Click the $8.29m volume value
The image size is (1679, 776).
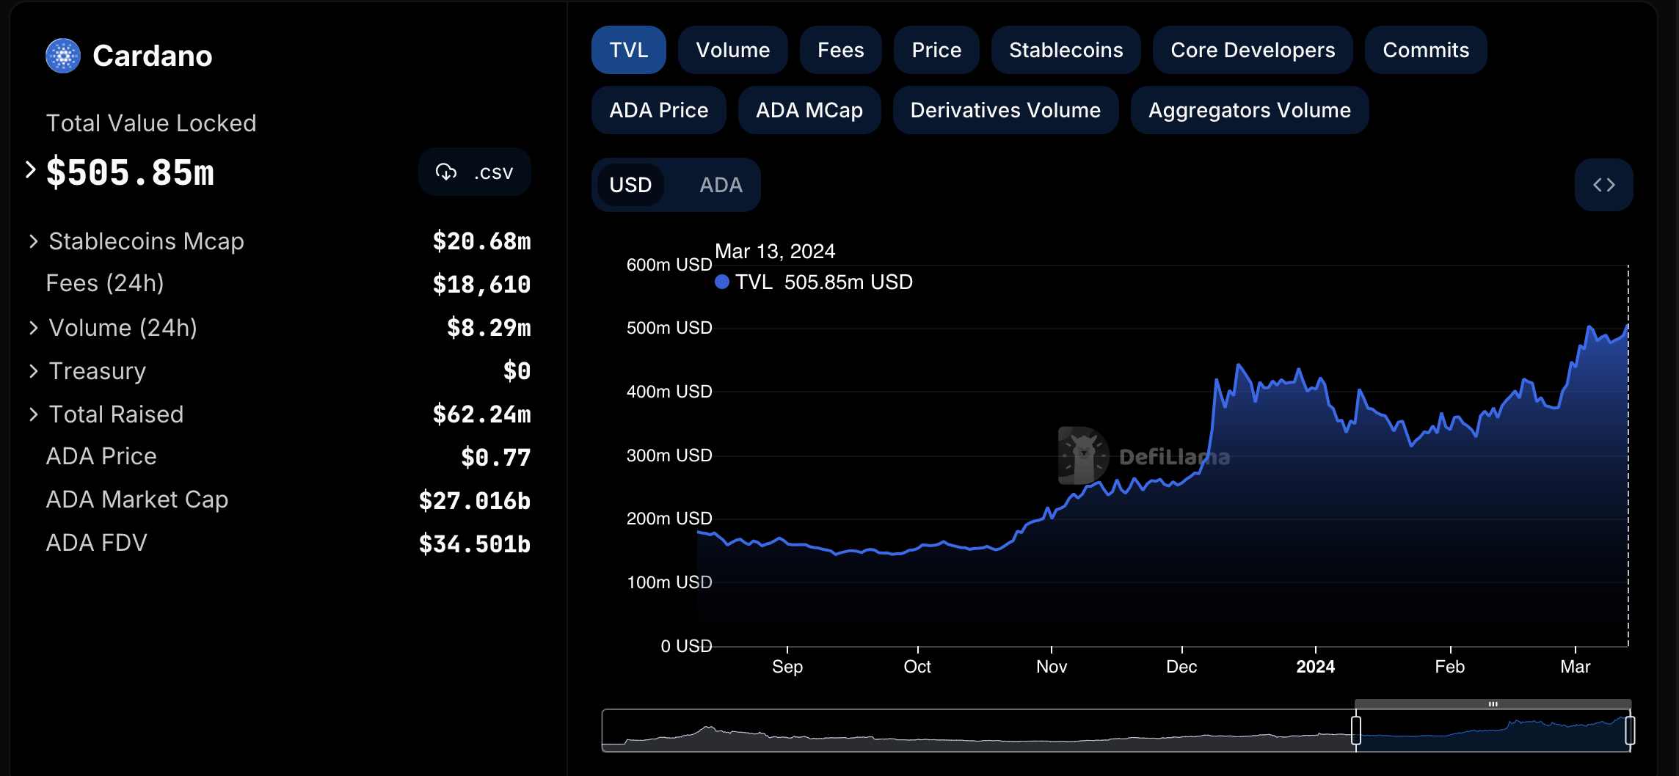pos(489,328)
